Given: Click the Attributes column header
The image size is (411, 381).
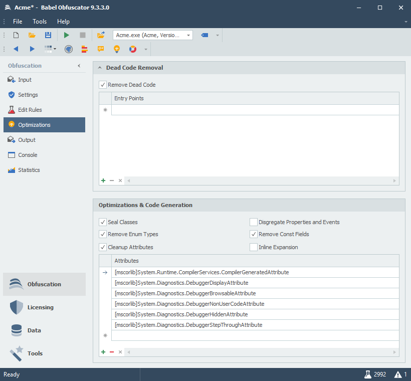Looking at the screenshot, I should (x=255, y=261).
